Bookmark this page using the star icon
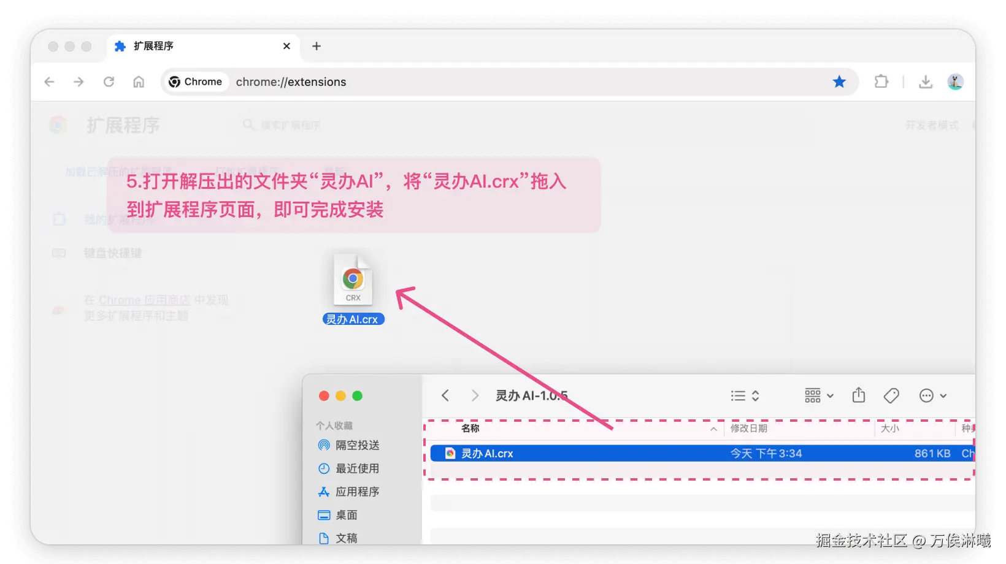The image size is (1006, 564). (839, 82)
